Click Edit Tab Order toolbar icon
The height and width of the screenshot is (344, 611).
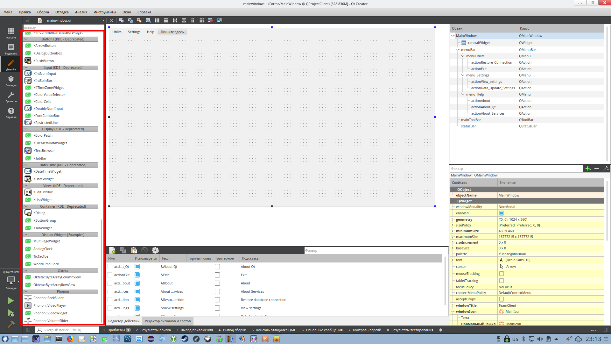[148, 20]
